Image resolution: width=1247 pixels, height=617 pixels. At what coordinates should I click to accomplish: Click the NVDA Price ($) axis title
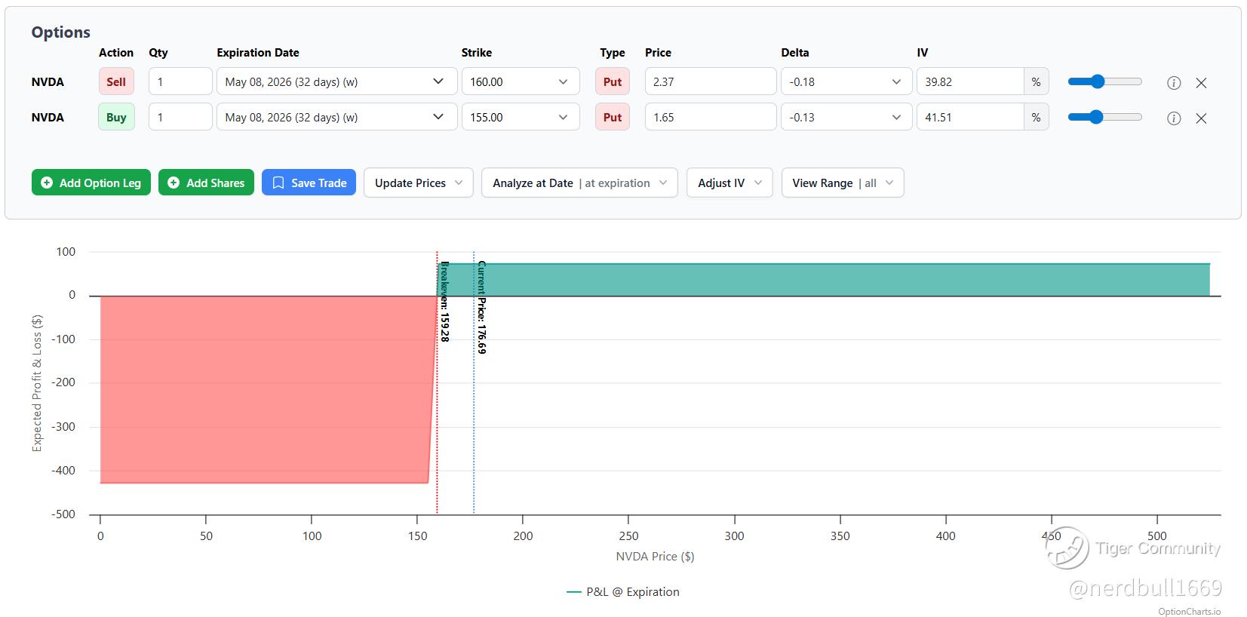tap(655, 557)
